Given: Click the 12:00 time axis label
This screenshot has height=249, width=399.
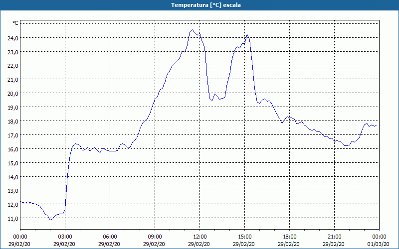Looking at the screenshot, I should (200, 237).
